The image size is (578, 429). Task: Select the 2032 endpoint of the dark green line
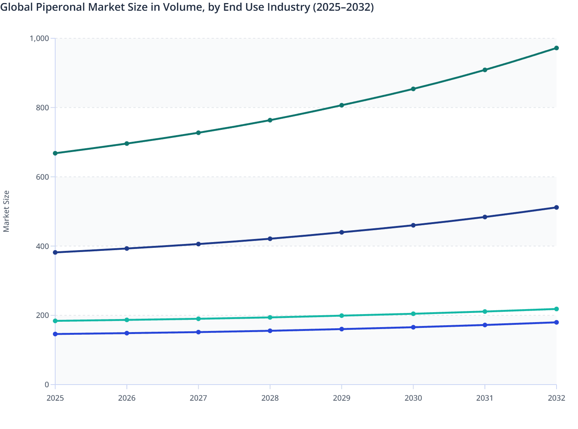[x=557, y=48]
